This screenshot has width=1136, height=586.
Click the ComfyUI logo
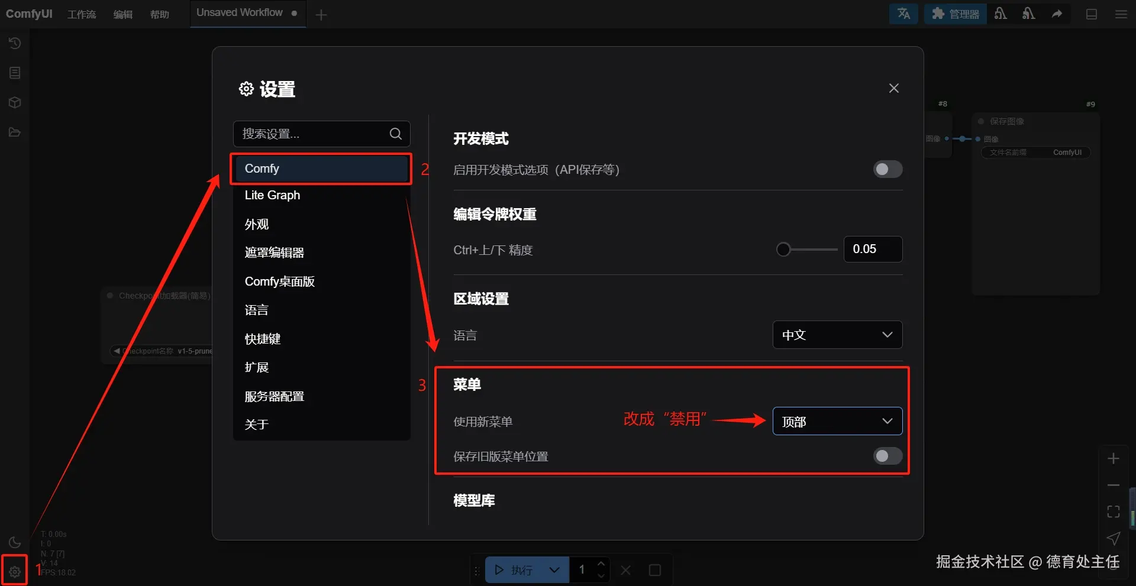tap(29, 14)
